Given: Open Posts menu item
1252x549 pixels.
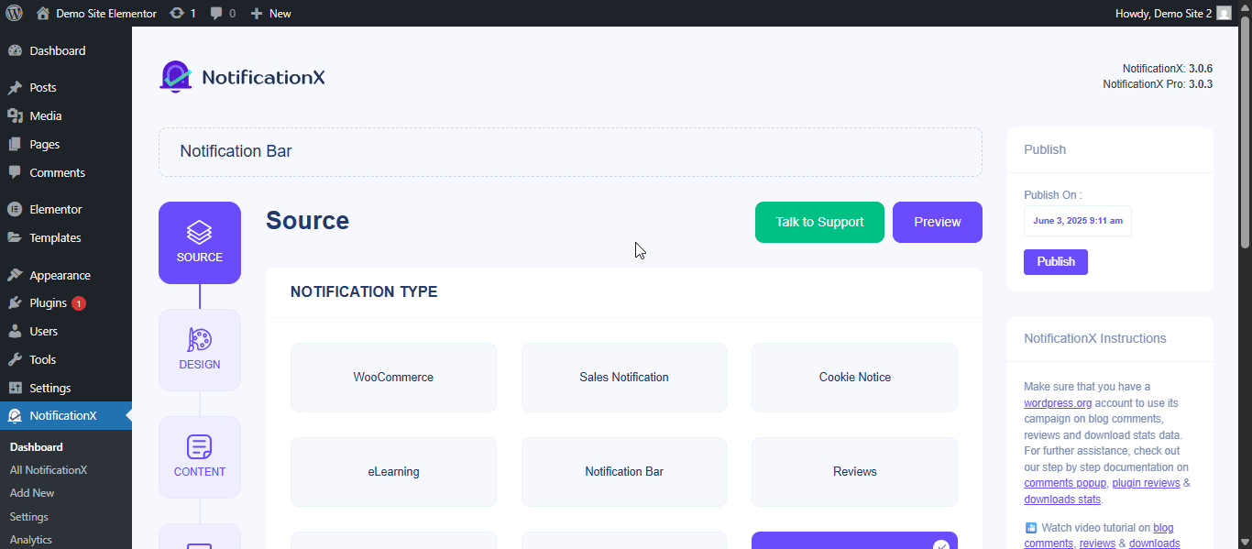Looking at the screenshot, I should click(43, 88).
